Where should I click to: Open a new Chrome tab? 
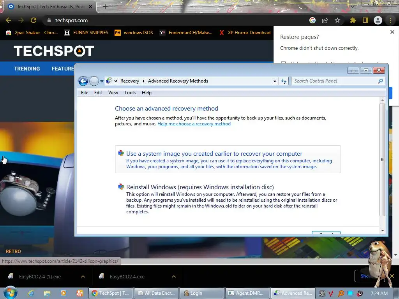click(x=105, y=7)
